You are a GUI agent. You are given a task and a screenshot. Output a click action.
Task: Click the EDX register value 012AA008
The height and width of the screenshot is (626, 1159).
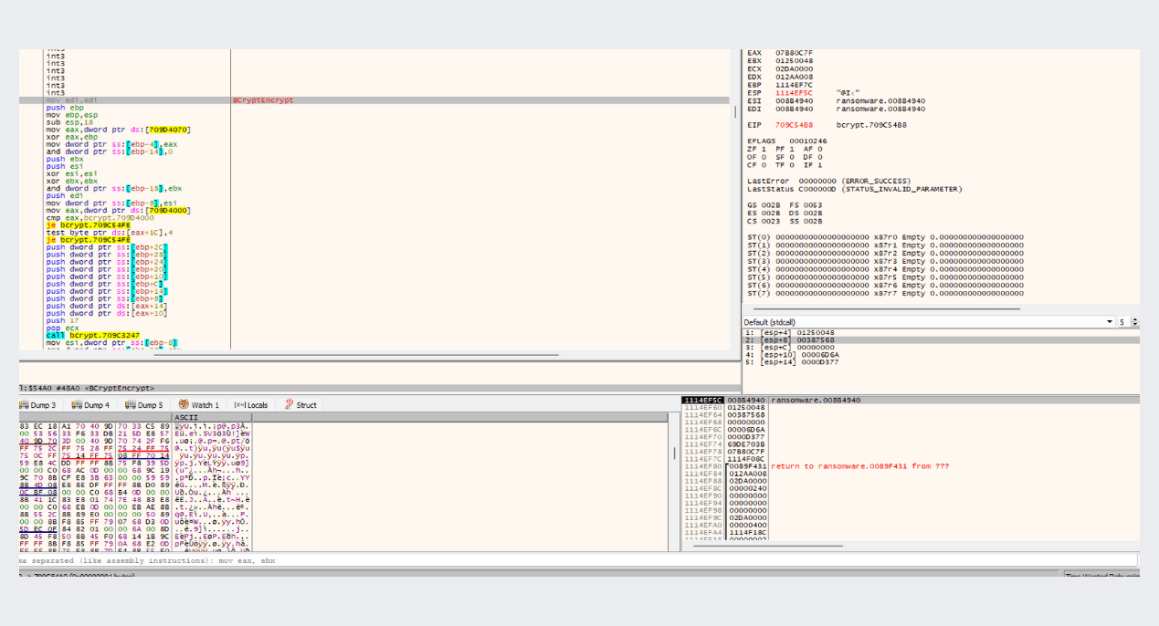794,77
